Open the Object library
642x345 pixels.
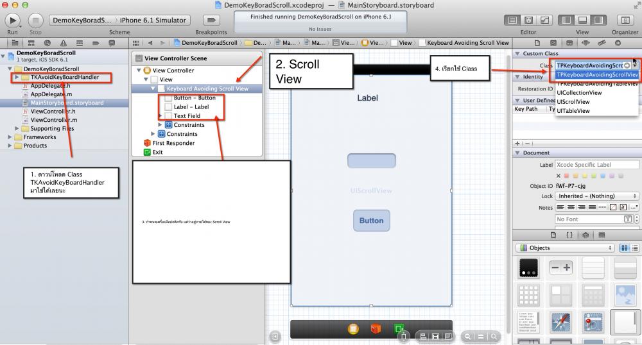[586, 235]
